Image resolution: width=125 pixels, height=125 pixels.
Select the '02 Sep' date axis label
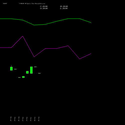(x=35, y=119)
